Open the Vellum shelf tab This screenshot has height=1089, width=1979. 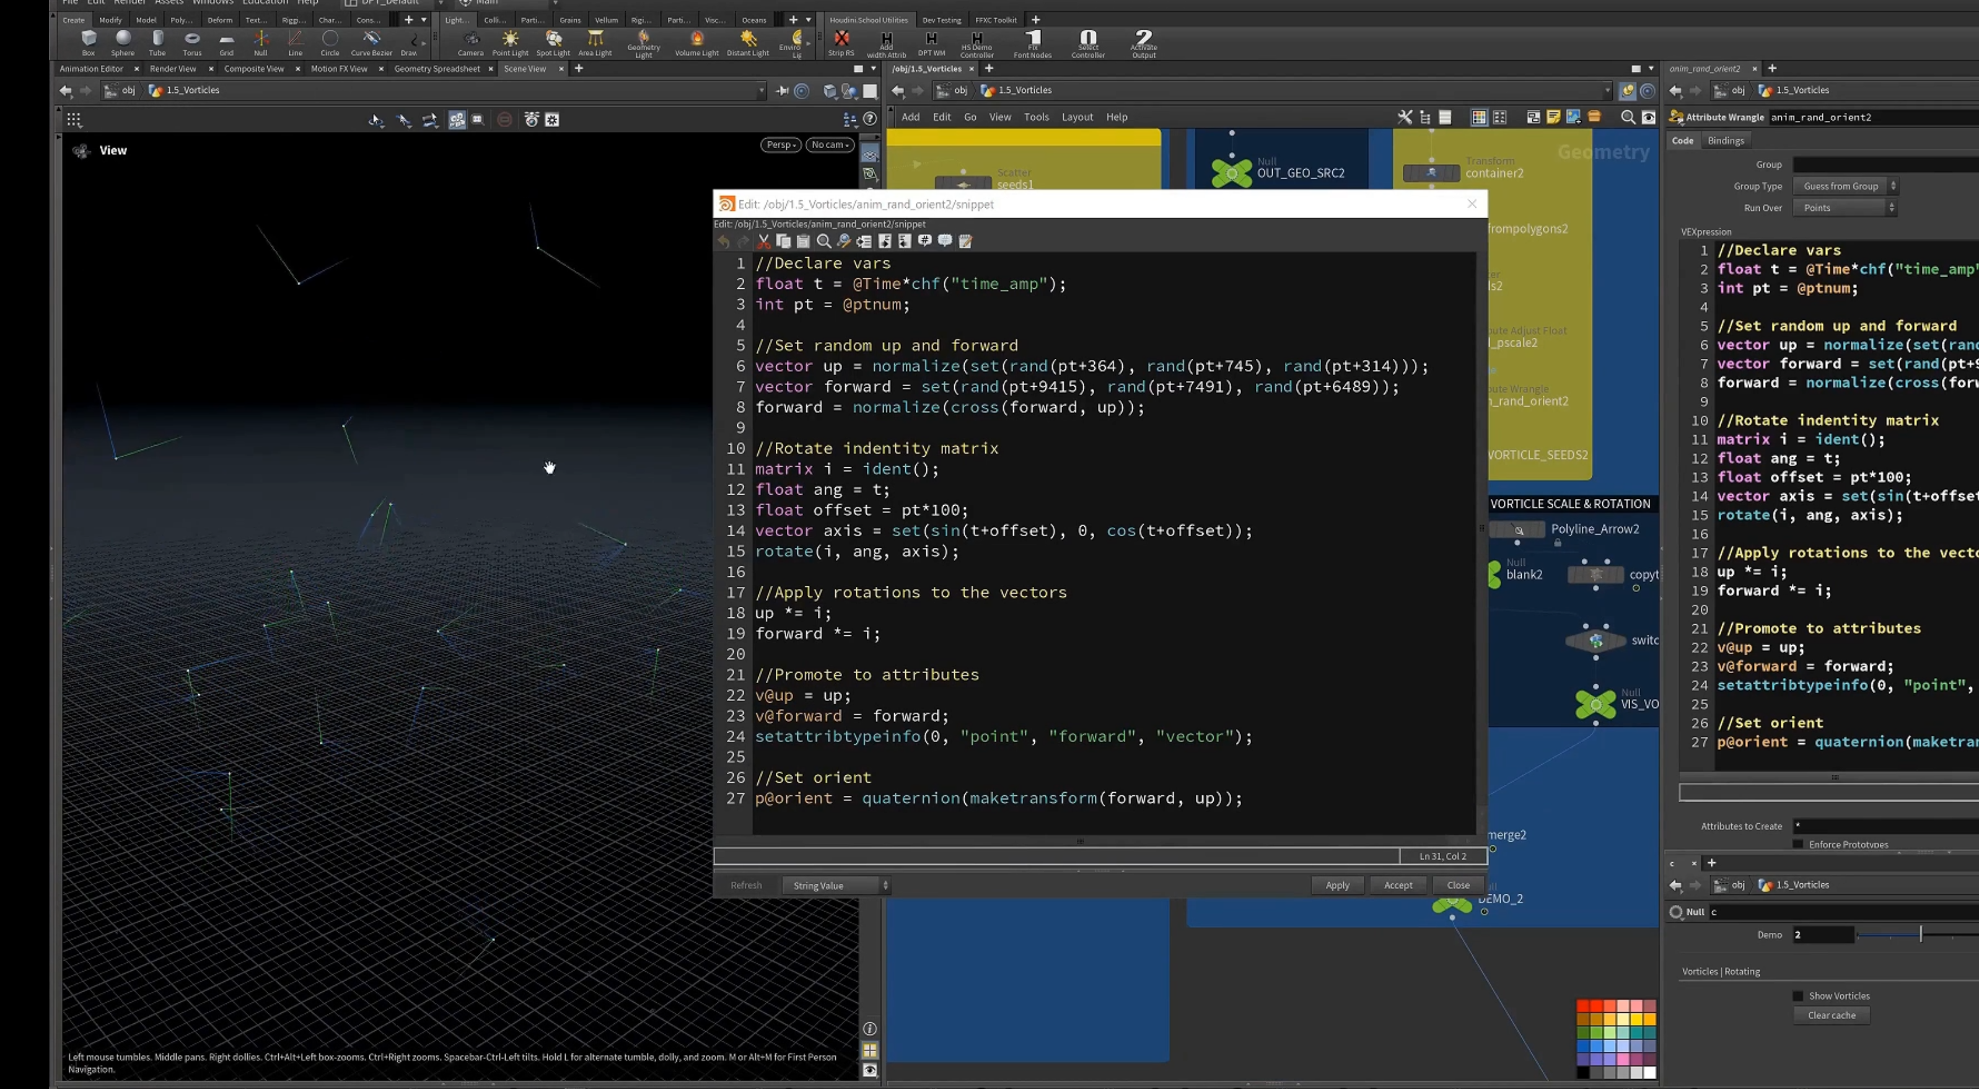tap(606, 20)
